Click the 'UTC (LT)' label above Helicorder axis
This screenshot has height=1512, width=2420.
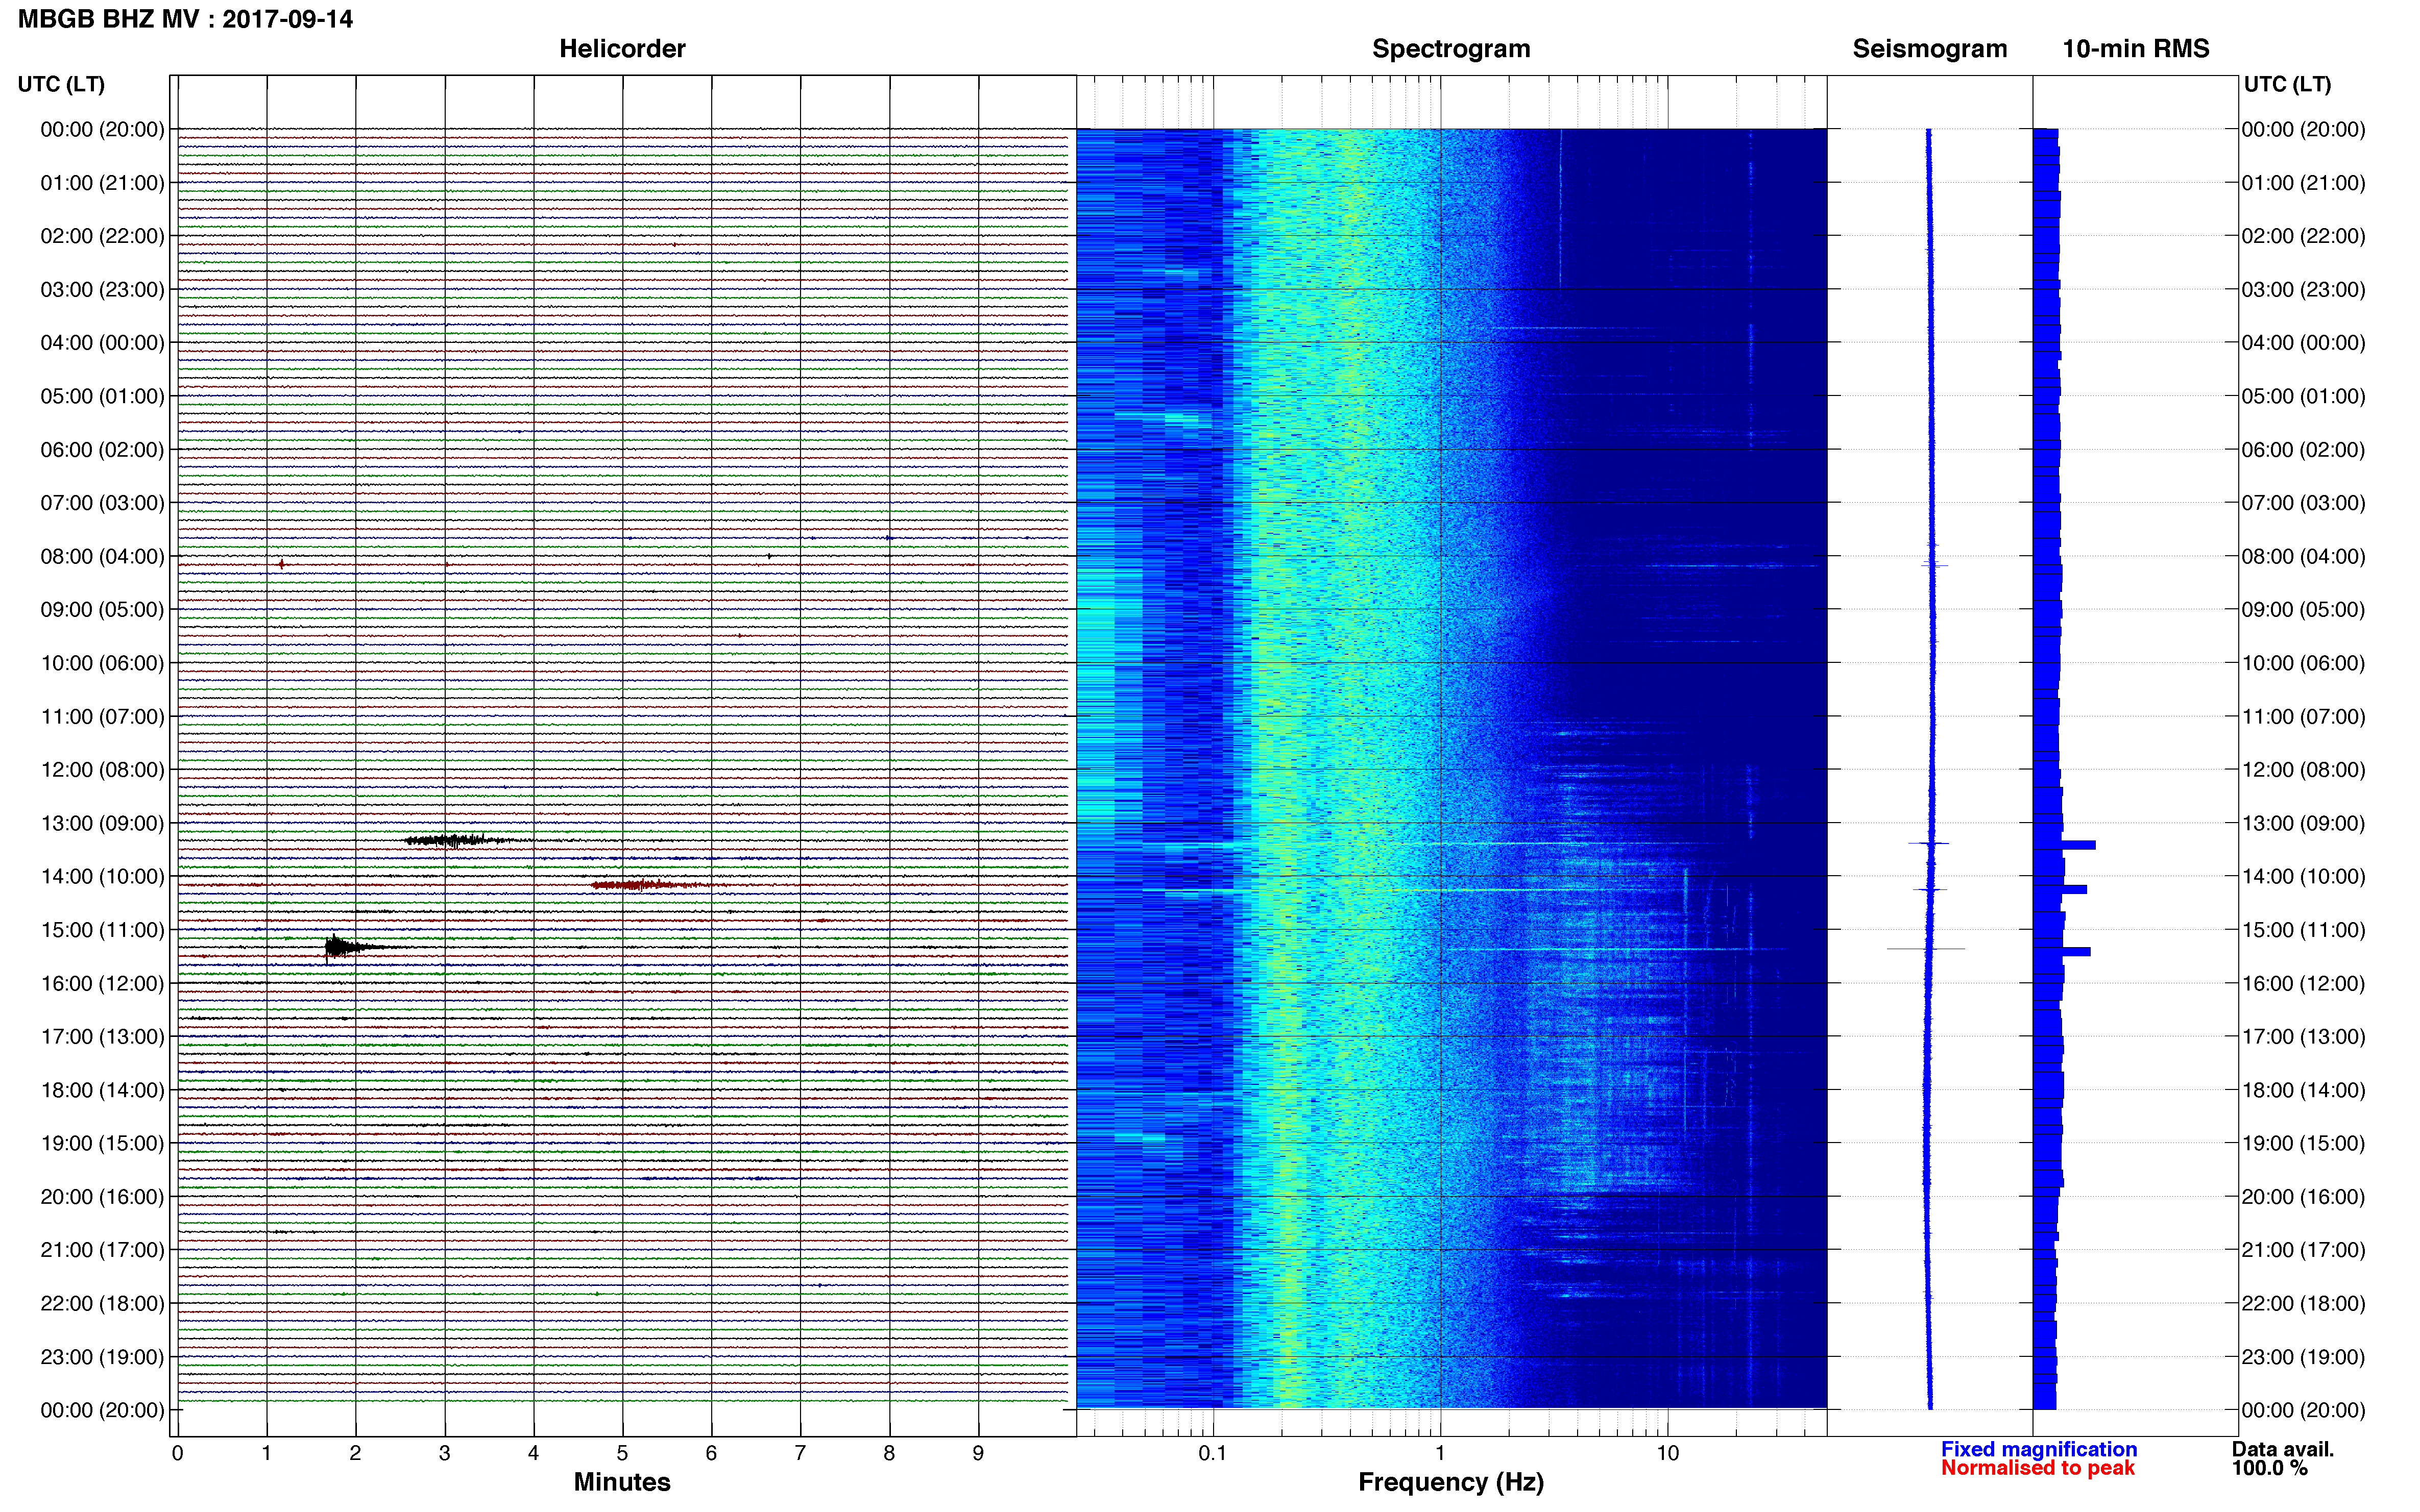[61, 84]
